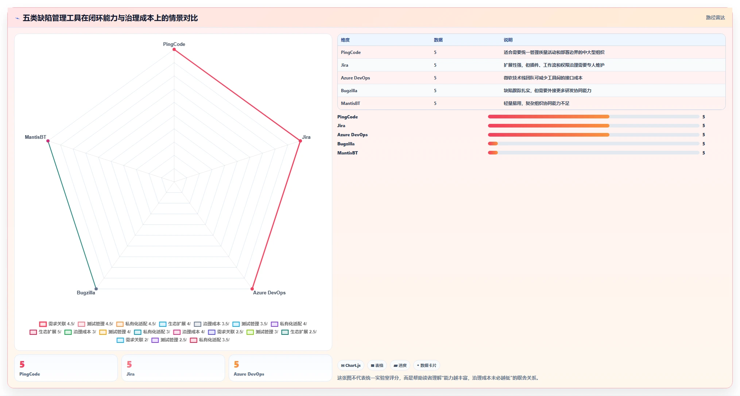Click description '适合需要统一管理质量活动和部署边界的中大型组织'
This screenshot has width=740, height=396.
554,52
